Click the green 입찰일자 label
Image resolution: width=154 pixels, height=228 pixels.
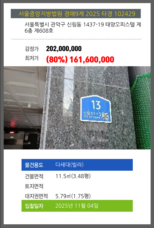click(34, 206)
